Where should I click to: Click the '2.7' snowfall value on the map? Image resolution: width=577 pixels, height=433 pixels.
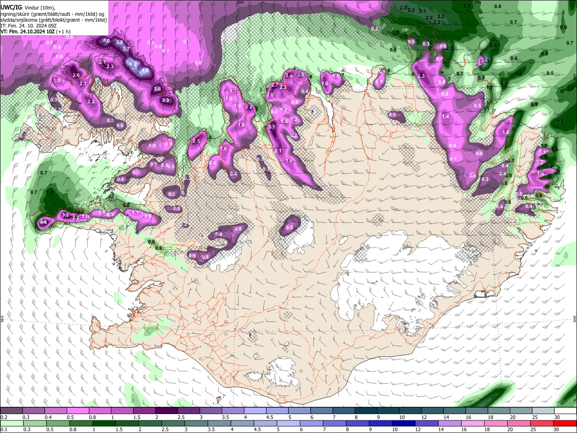point(275,85)
